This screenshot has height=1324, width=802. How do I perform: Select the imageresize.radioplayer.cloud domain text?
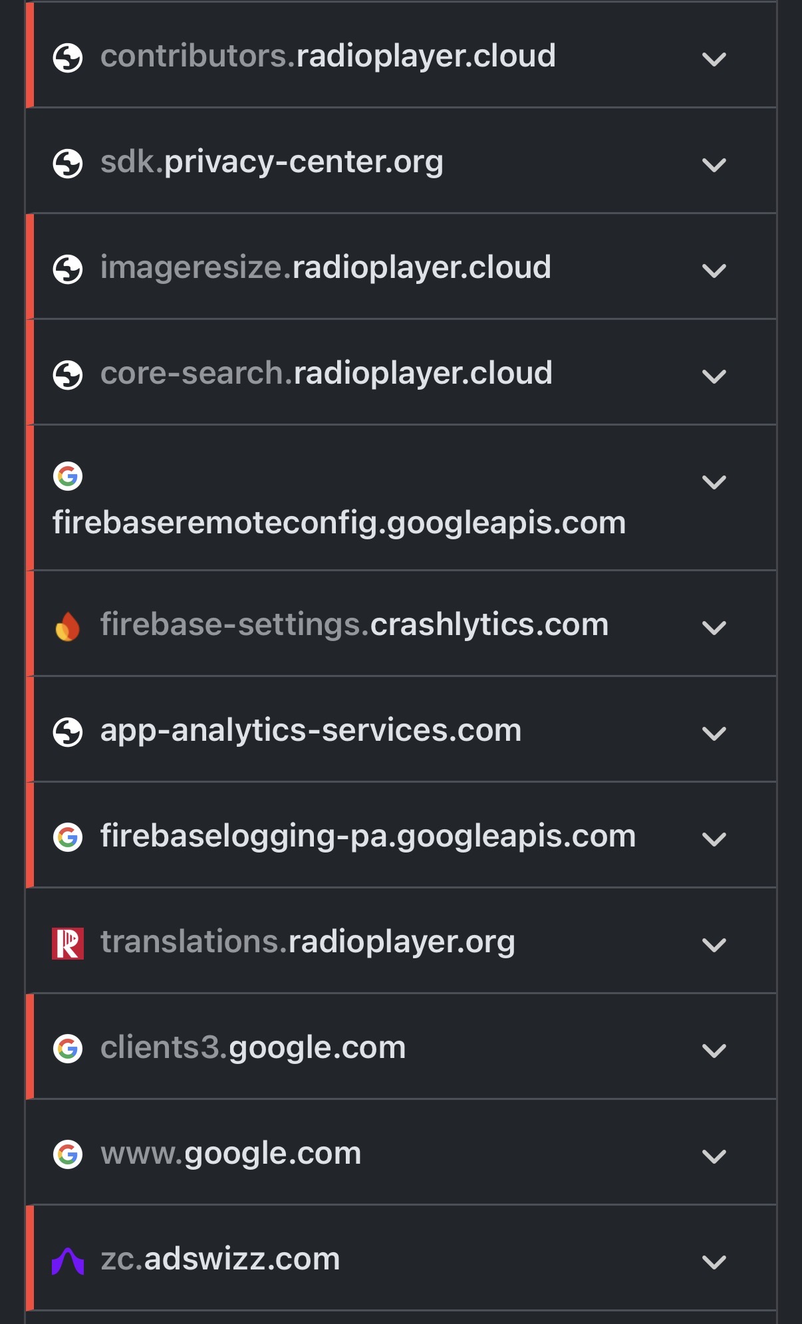pos(325,267)
